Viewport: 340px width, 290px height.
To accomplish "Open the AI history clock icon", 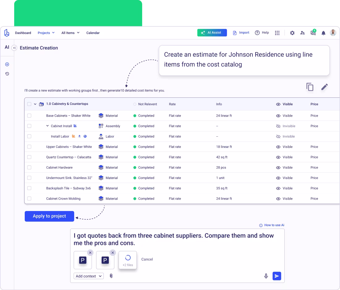I will point(7,74).
